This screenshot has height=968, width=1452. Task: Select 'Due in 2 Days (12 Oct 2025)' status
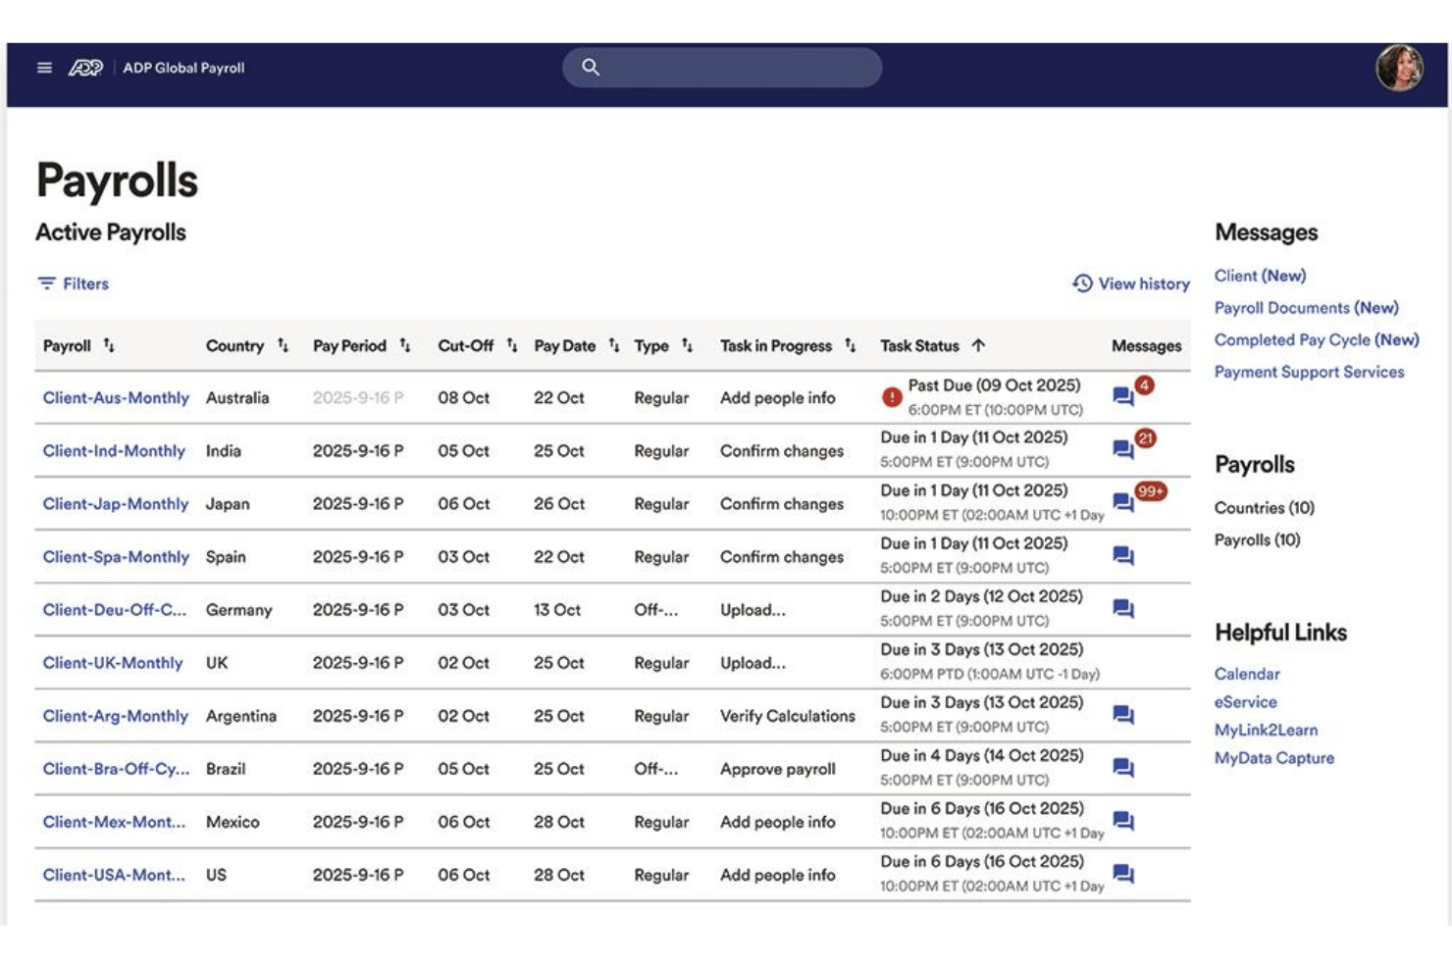tap(981, 596)
